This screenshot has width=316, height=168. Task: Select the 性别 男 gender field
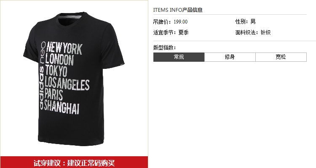246,21
